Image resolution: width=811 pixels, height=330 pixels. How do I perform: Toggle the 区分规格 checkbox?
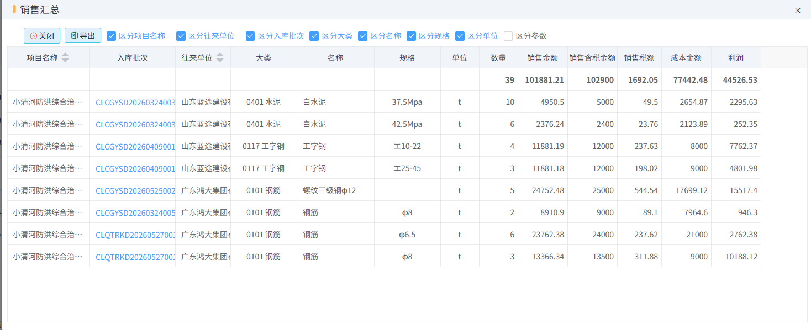pyautogui.click(x=411, y=36)
